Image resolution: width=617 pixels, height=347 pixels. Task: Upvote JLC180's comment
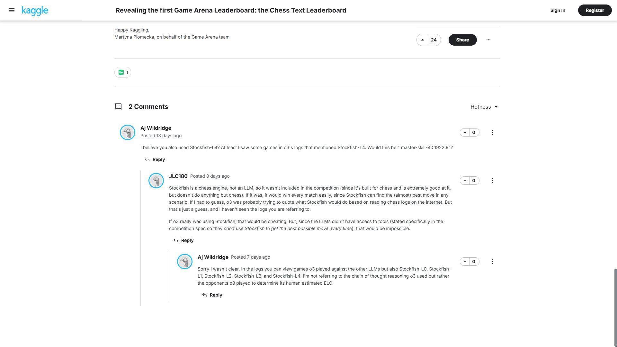465,181
